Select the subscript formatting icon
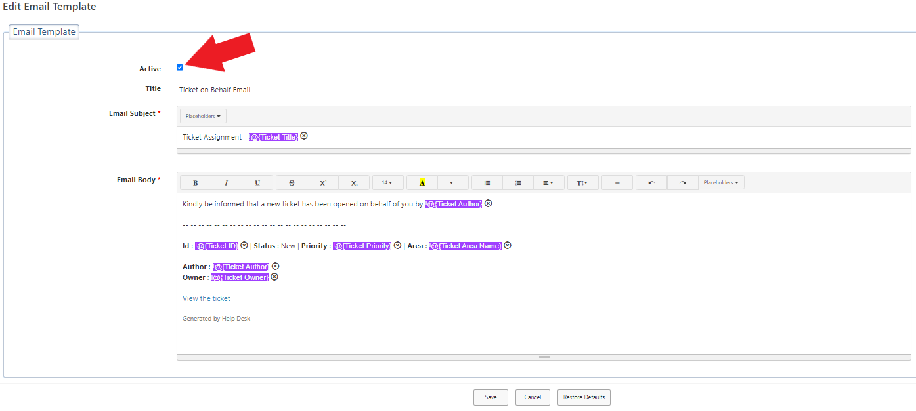Viewport: 916px width, 411px height. (x=354, y=182)
